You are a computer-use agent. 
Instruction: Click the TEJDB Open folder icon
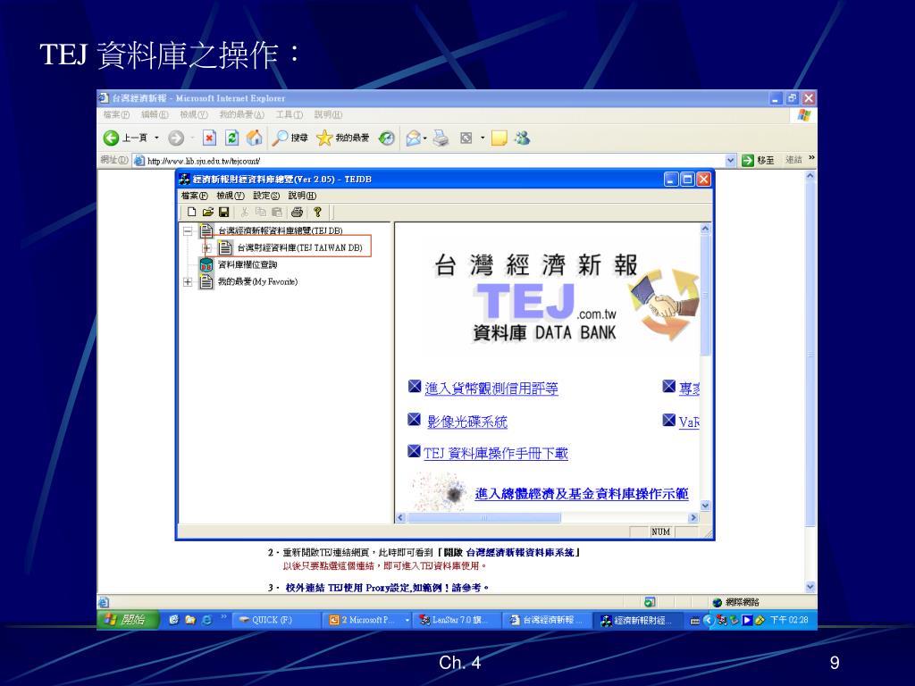[207, 212]
